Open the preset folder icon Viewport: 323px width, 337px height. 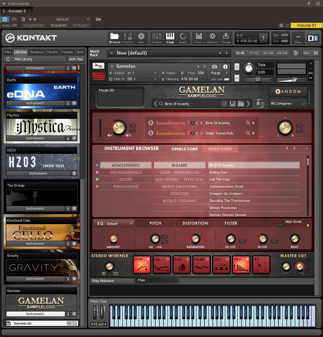[241, 104]
